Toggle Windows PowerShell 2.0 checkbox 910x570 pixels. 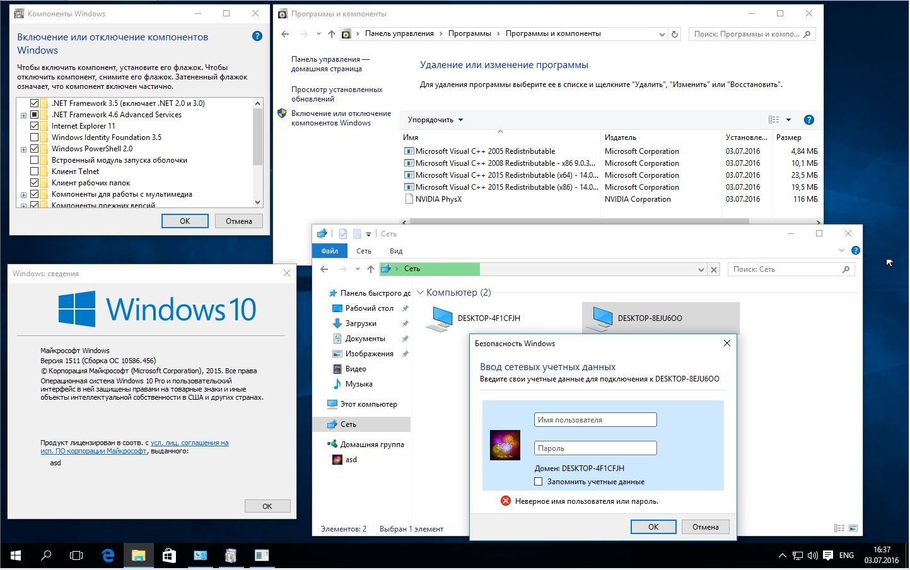pyautogui.click(x=34, y=149)
